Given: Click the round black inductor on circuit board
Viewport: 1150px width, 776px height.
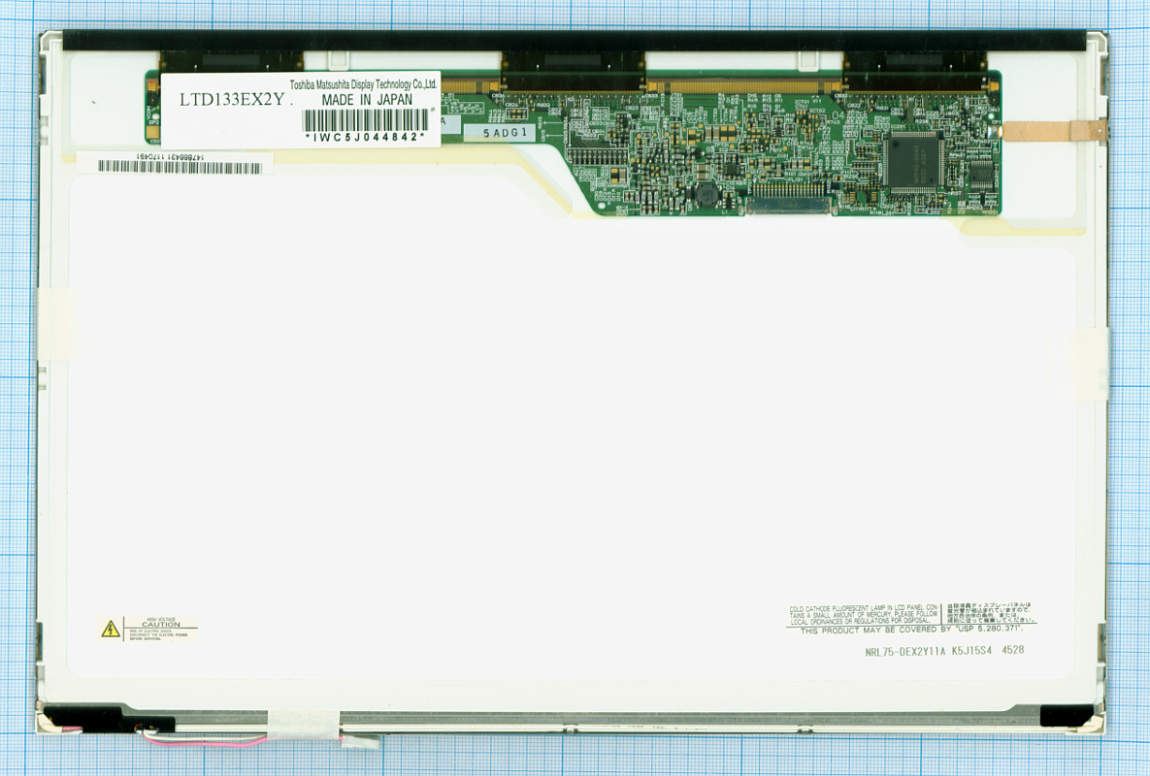Looking at the screenshot, I should [x=706, y=193].
